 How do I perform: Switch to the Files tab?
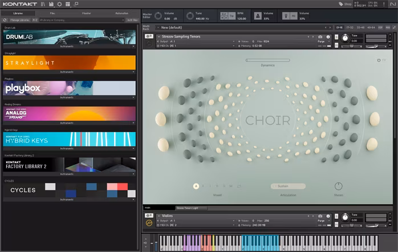coord(52,13)
